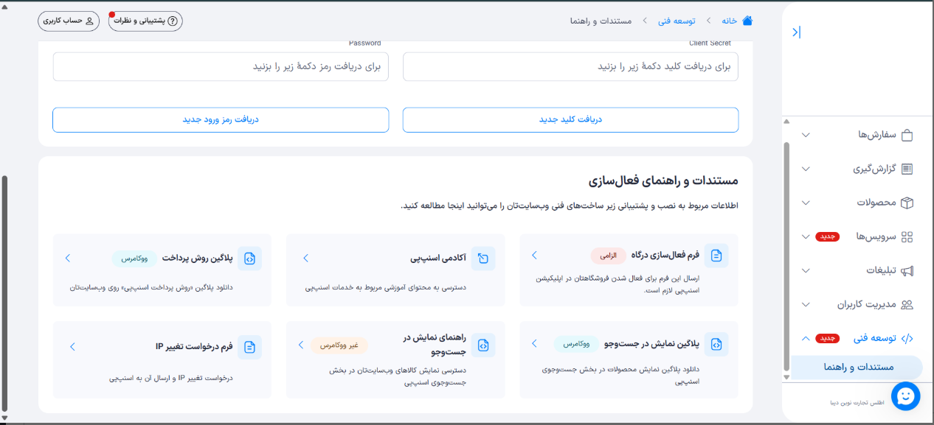Click the user account person icon
Image resolution: width=934 pixels, height=425 pixels.
(90, 21)
